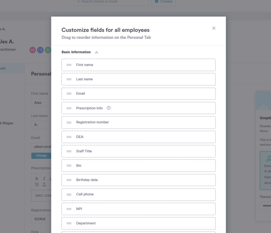Collapse the Basic Information section chevron
Viewport: 271px width, 233px height.
tap(96, 53)
